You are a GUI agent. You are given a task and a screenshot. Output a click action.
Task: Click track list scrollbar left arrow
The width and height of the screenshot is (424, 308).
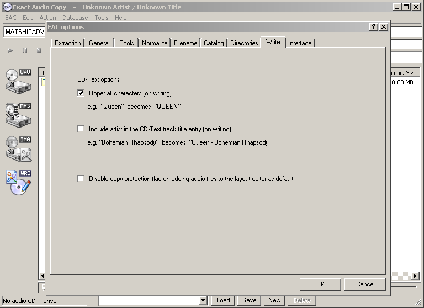tap(42, 275)
